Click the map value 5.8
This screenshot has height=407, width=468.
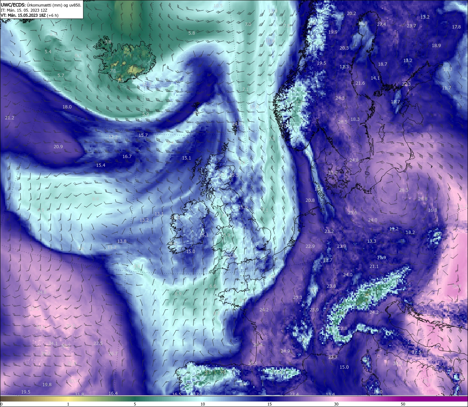coord(192,33)
